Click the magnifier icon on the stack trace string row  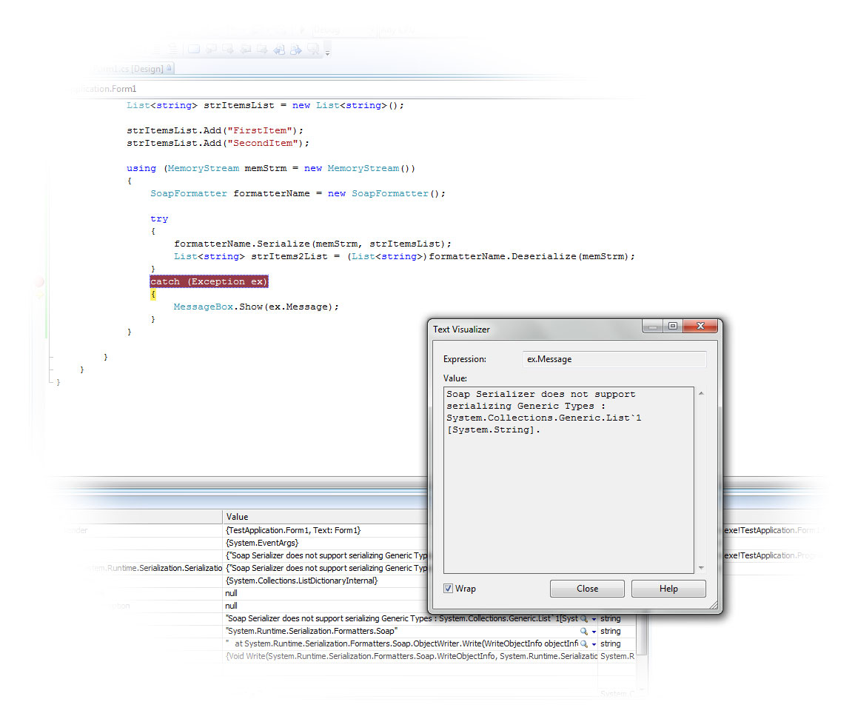point(583,643)
